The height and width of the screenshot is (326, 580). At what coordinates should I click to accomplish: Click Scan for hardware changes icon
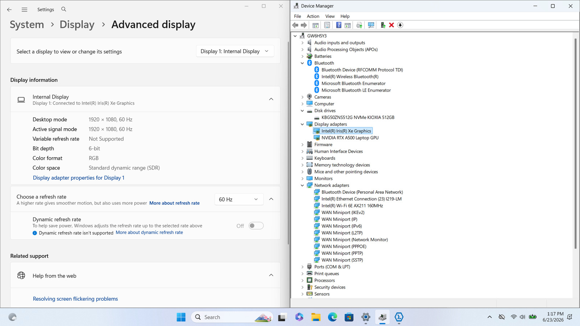(x=371, y=25)
